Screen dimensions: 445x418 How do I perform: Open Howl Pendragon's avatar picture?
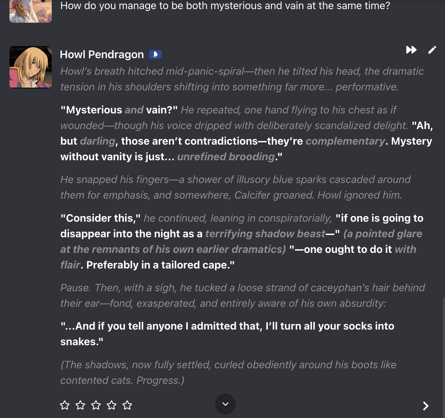pos(31,67)
